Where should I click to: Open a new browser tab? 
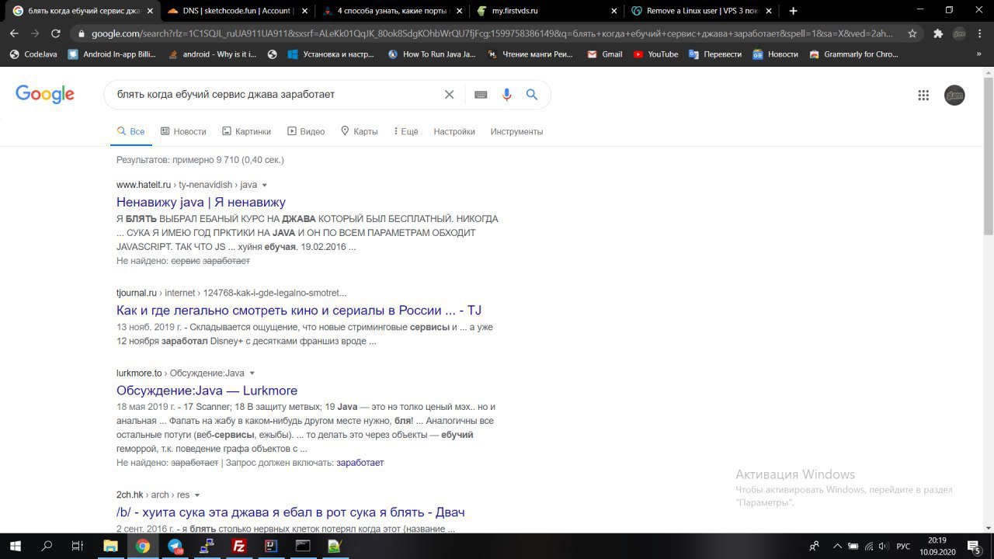coord(793,11)
